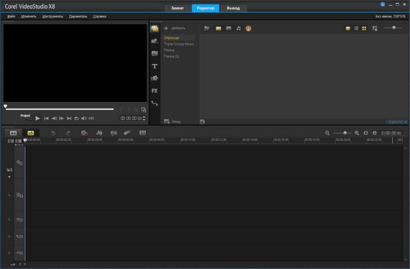Screen dimensions: 410x269
Task: Switch library to thumbnail view
Action: pos(364,28)
